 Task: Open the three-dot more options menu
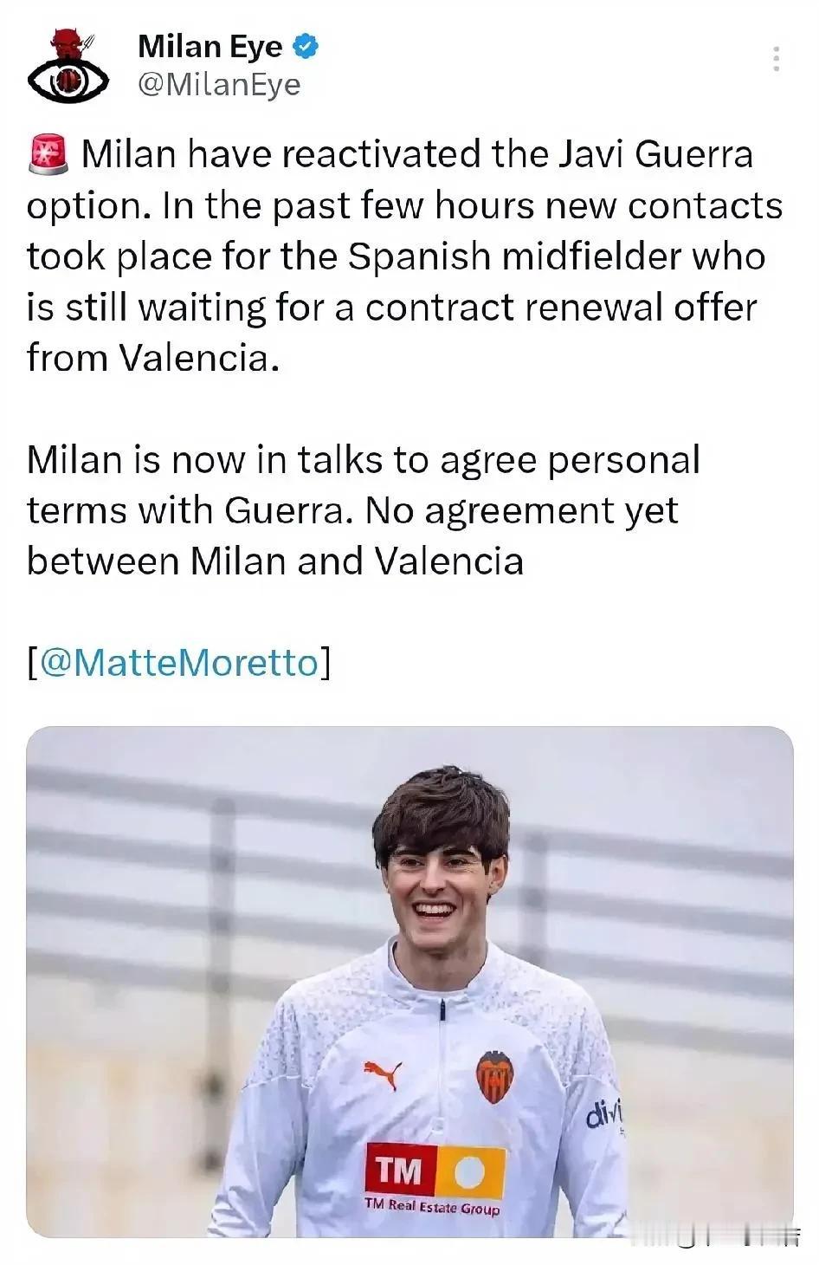pyautogui.click(x=776, y=58)
